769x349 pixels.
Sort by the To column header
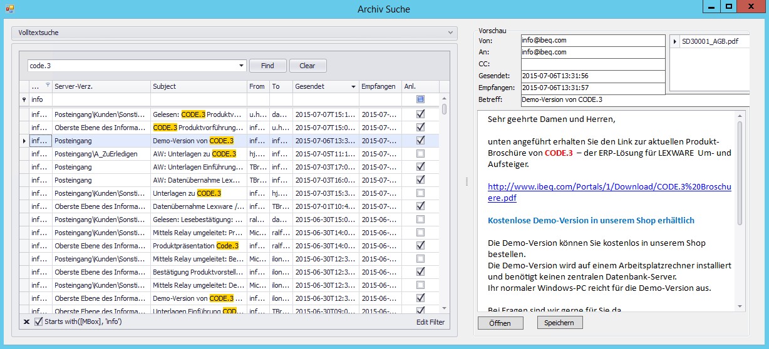[x=281, y=86]
